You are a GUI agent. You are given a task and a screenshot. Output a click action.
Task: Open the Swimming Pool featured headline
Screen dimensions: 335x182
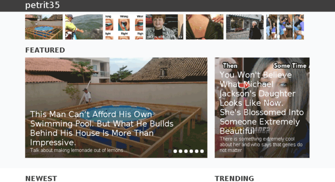coord(102,128)
